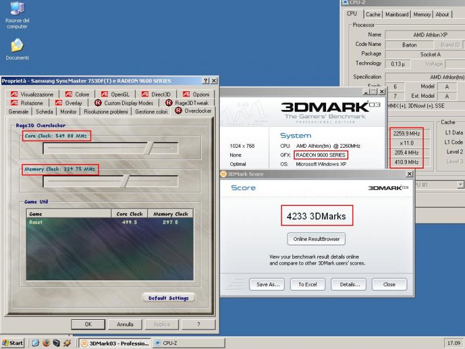Image resolution: width=465 pixels, height=349 pixels.
Task: Click the AMD Athlon XP name field
Action: [425, 35]
